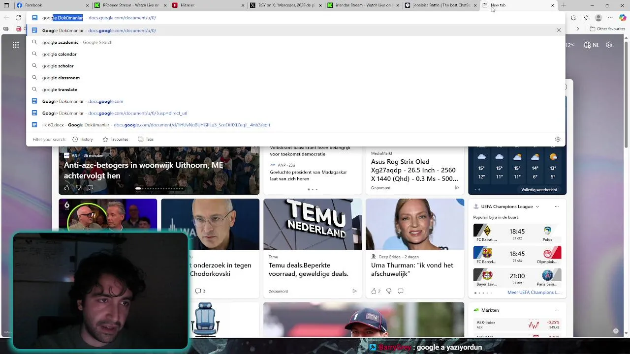Close the Facebook tab
The image size is (630, 354).
pos(88,5)
